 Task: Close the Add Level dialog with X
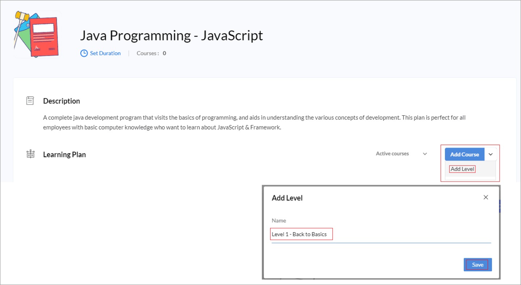(486, 197)
